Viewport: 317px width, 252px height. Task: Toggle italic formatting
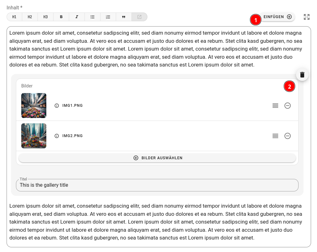pos(77,17)
